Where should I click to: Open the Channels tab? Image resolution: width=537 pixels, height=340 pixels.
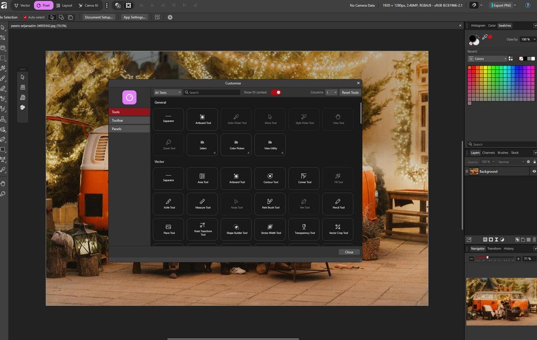(488, 153)
